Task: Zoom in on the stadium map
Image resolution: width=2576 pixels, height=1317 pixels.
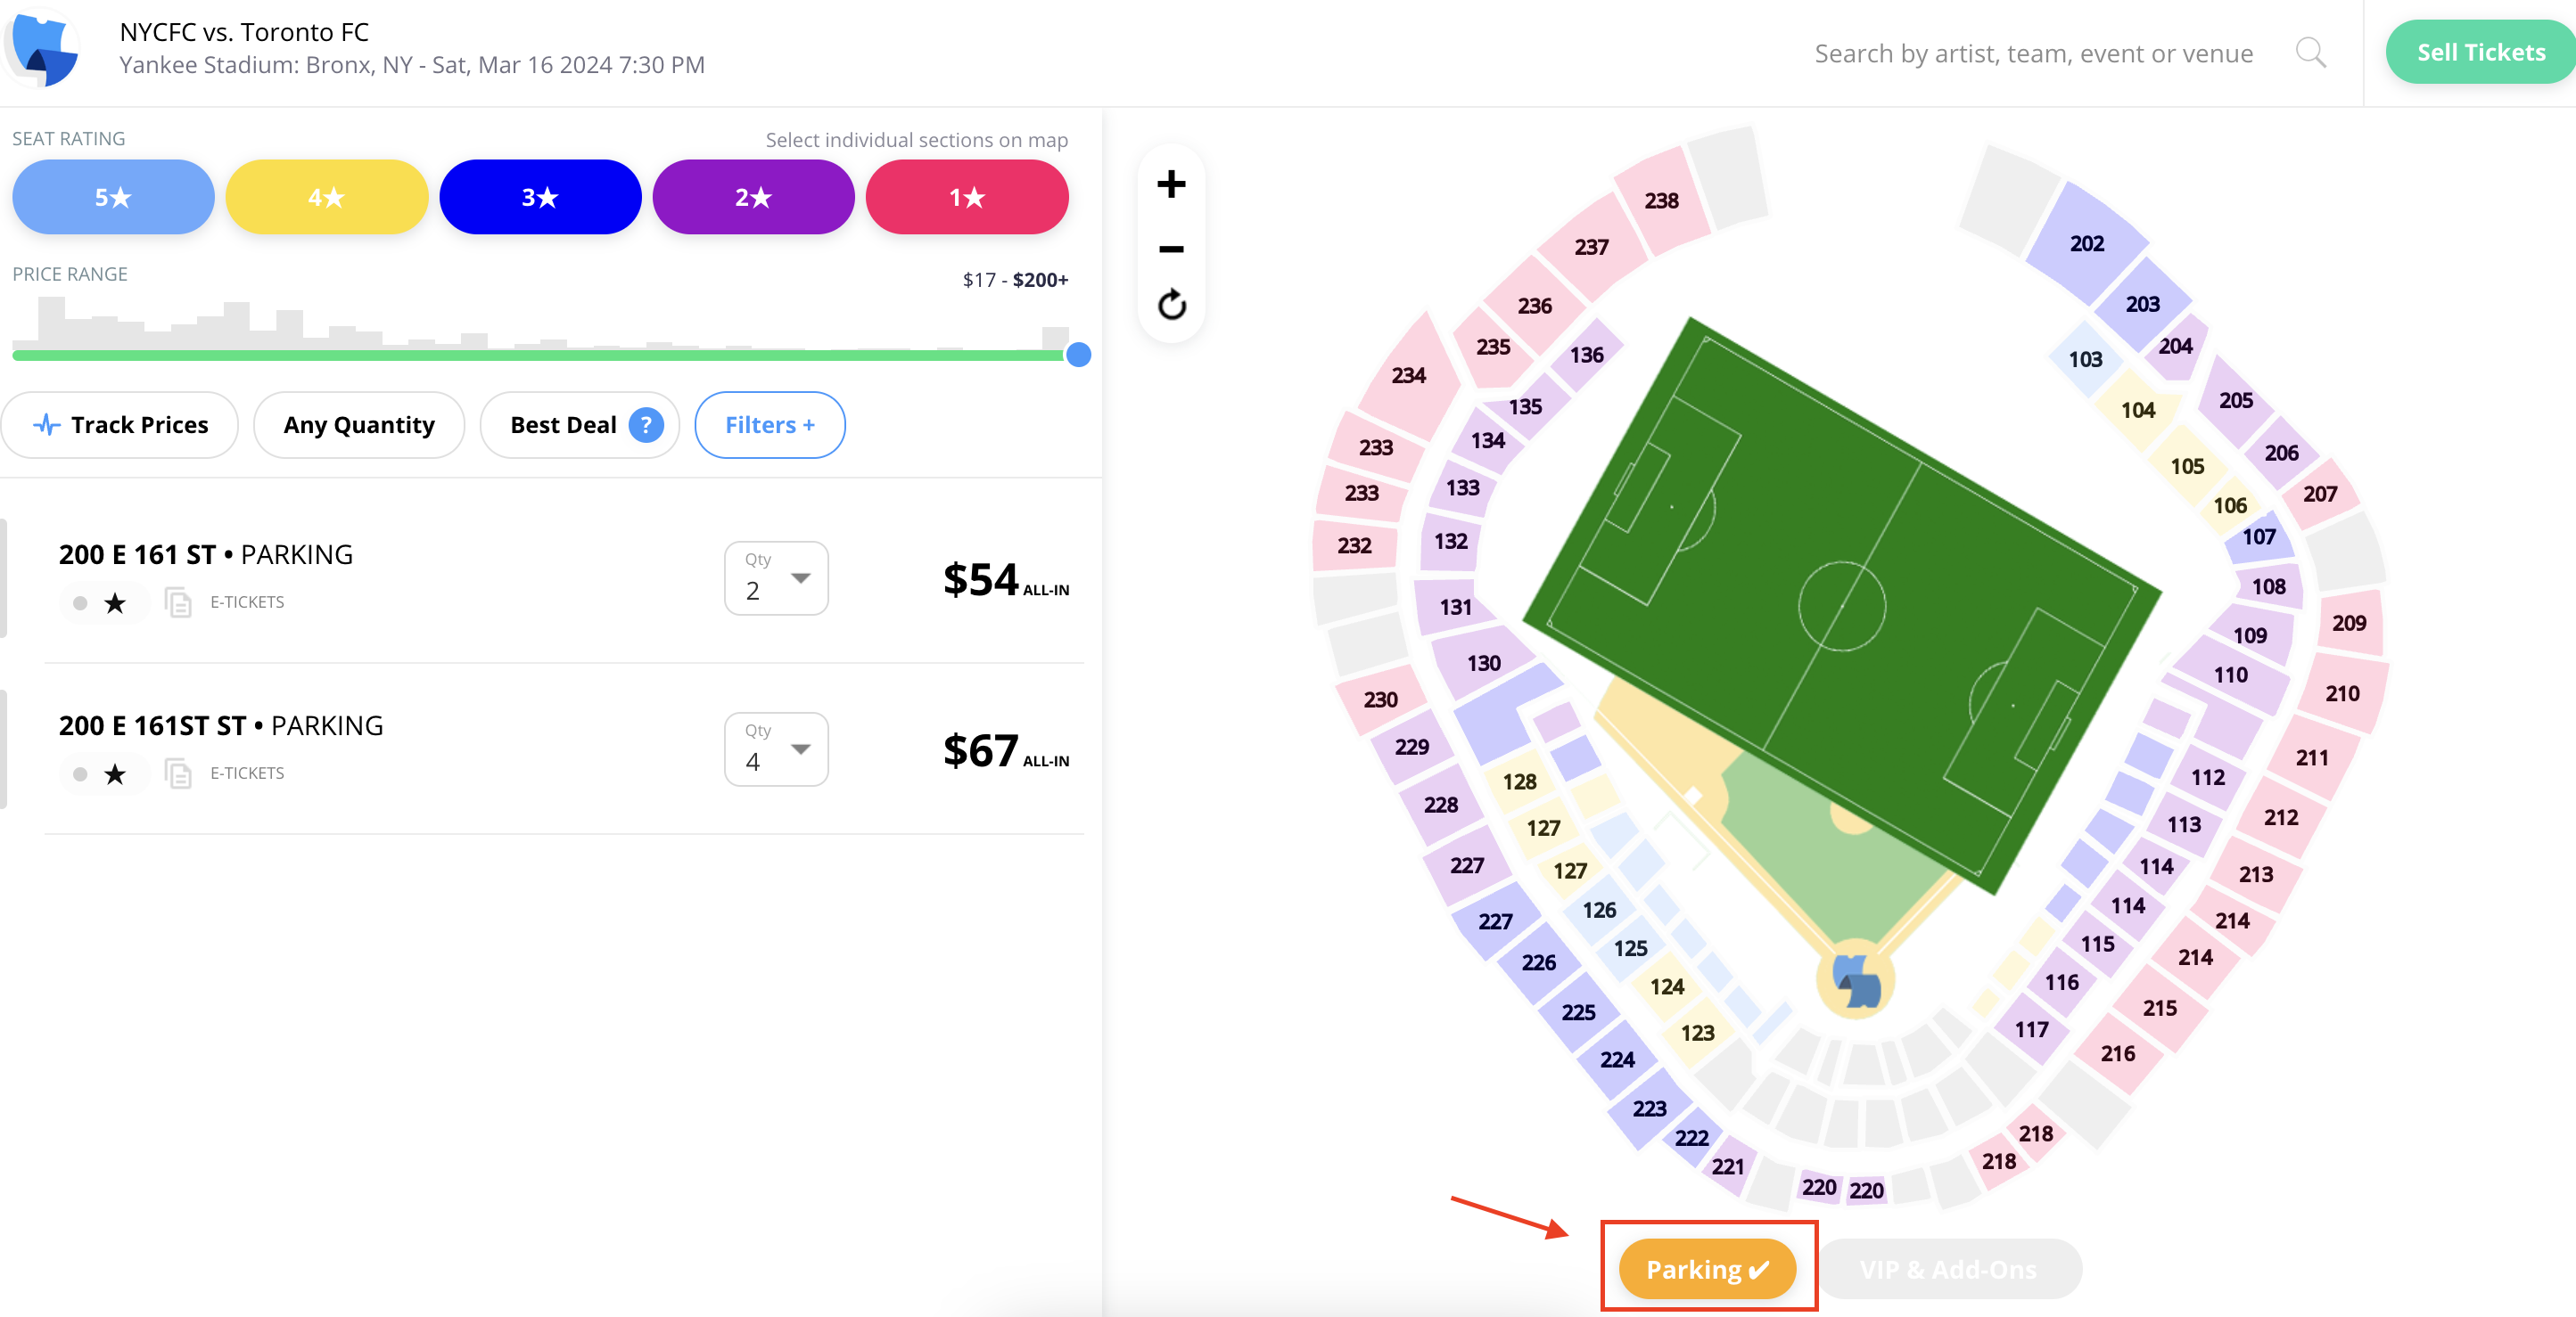Action: pyautogui.click(x=1171, y=184)
